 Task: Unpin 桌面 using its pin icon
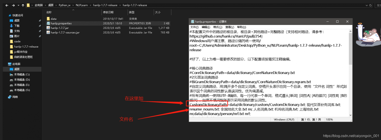point(40,21)
